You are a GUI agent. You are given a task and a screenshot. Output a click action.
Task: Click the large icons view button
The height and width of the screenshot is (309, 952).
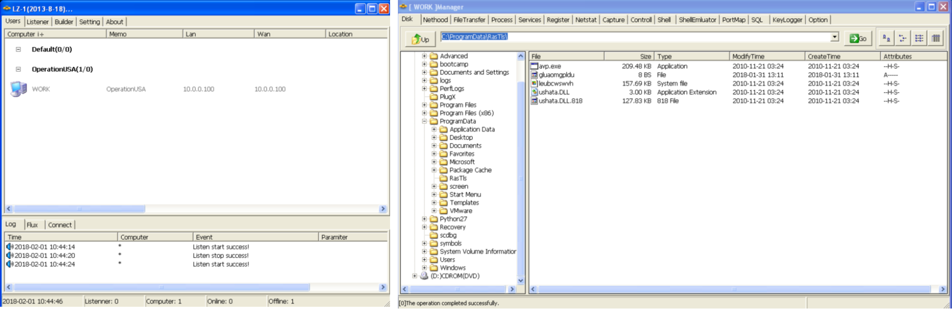point(886,38)
